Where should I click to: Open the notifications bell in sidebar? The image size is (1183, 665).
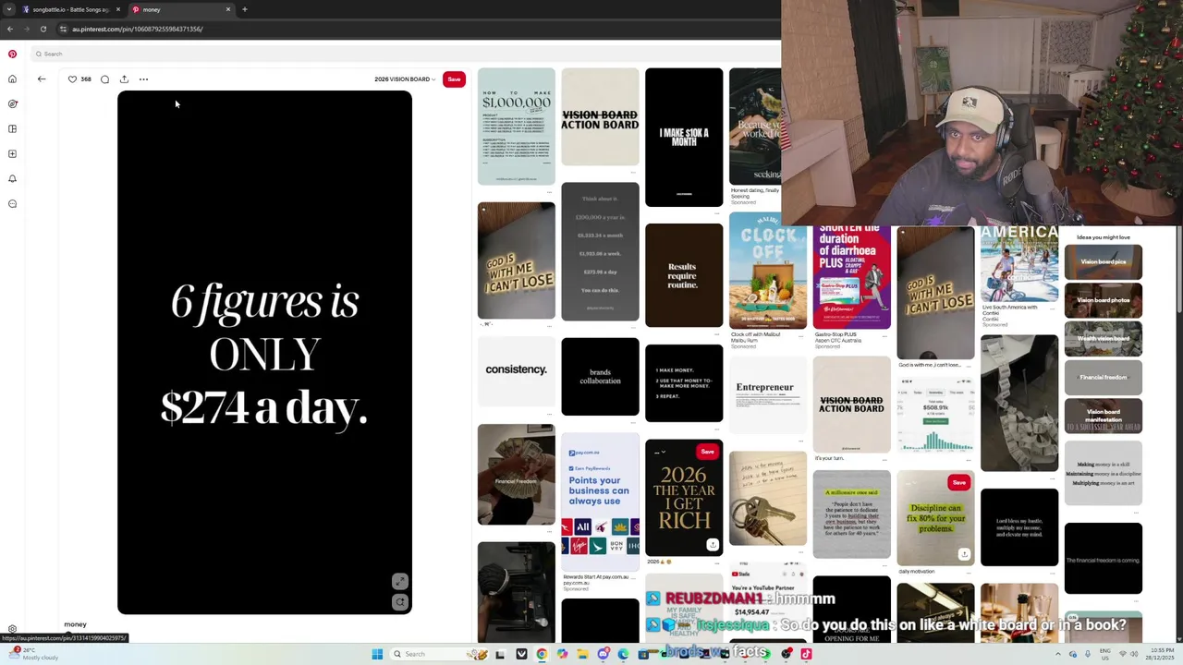12,178
